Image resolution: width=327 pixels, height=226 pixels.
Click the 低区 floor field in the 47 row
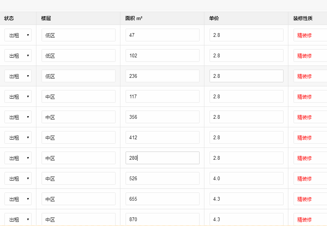point(78,35)
